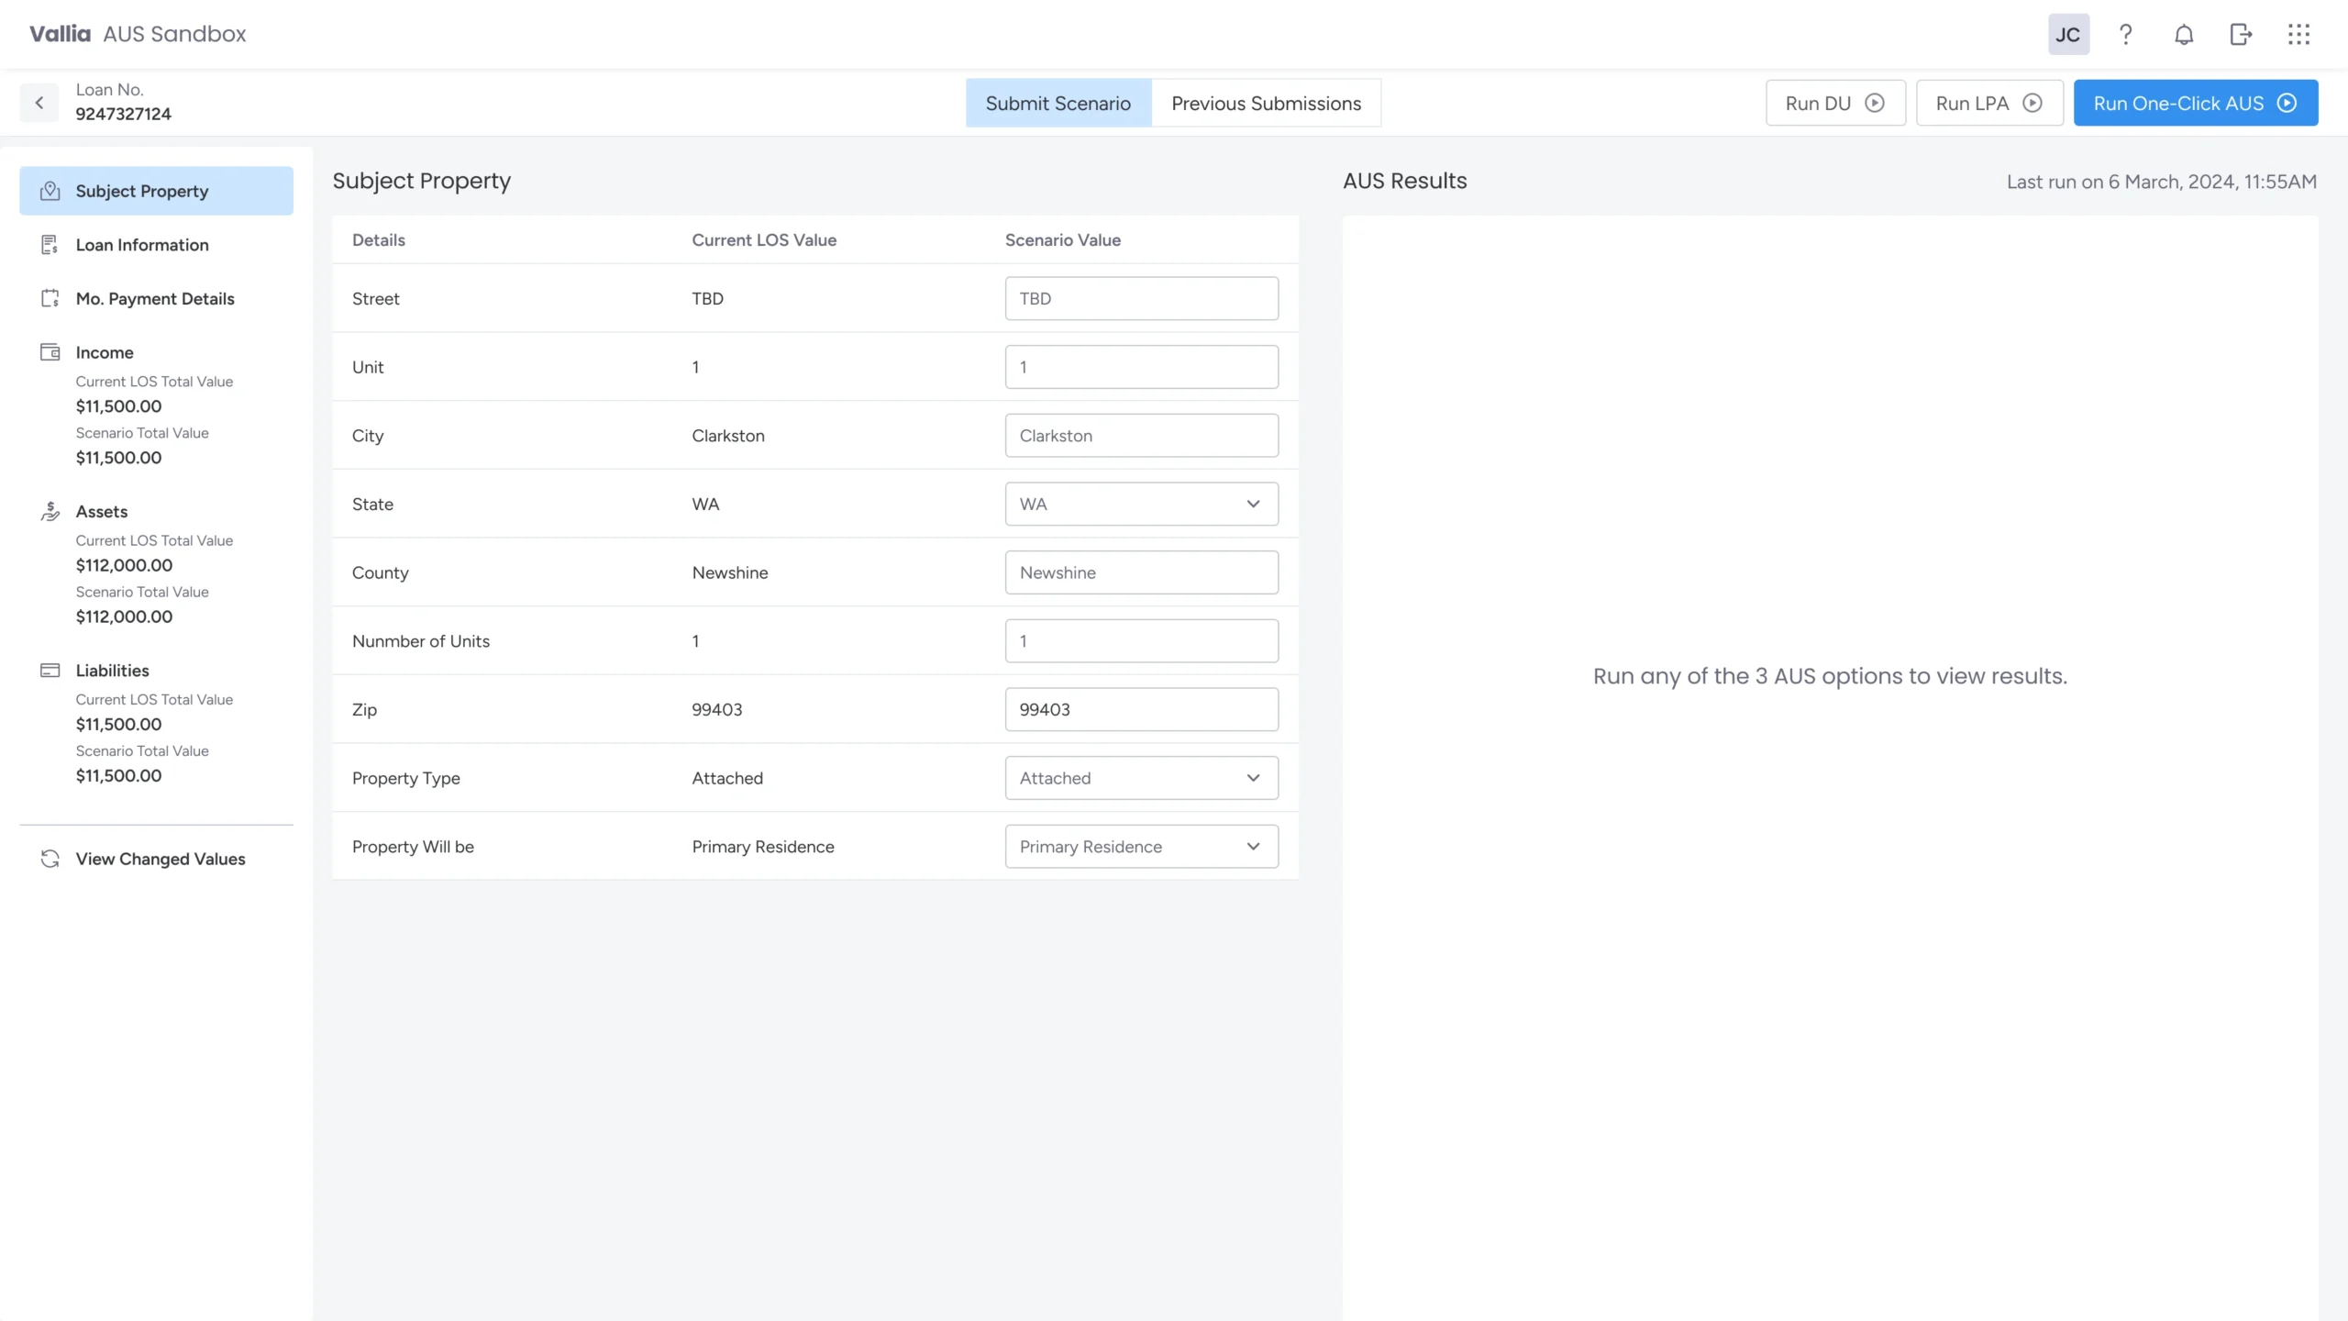Screen dimensions: 2348x1321
Task: Click the Zip scenario value field
Action: (1141, 709)
